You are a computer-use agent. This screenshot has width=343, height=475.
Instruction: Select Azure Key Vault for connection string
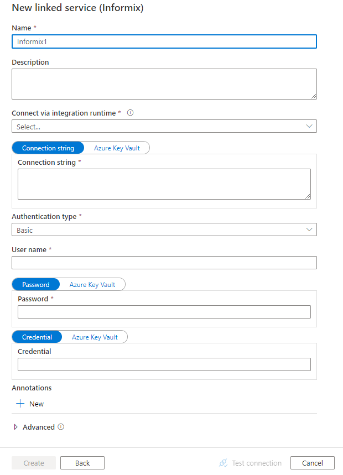(116, 148)
